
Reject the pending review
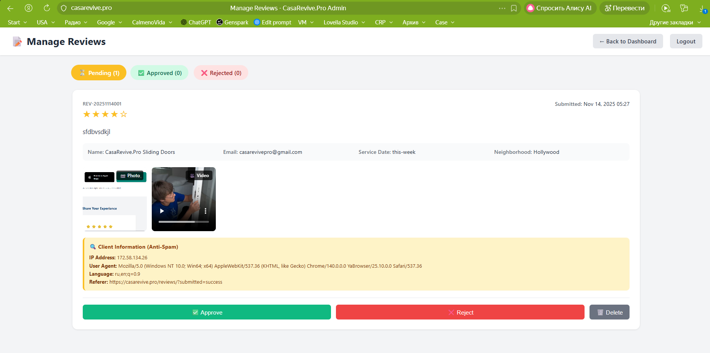[460, 312]
